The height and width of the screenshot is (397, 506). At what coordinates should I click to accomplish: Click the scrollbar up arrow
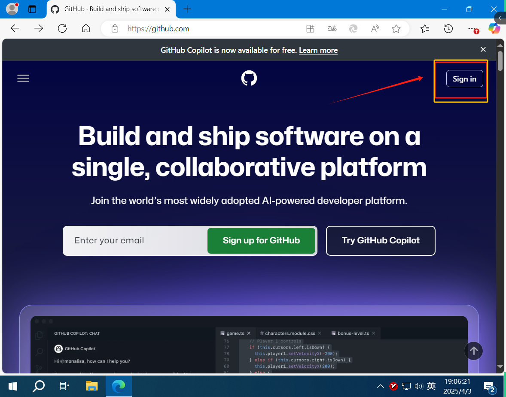tap(500, 45)
